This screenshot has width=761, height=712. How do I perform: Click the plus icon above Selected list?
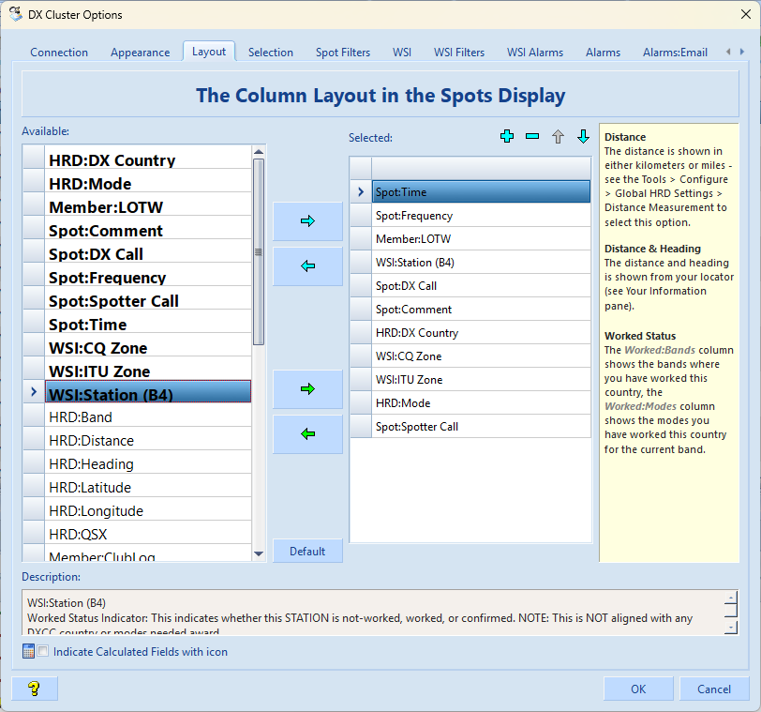coord(507,137)
